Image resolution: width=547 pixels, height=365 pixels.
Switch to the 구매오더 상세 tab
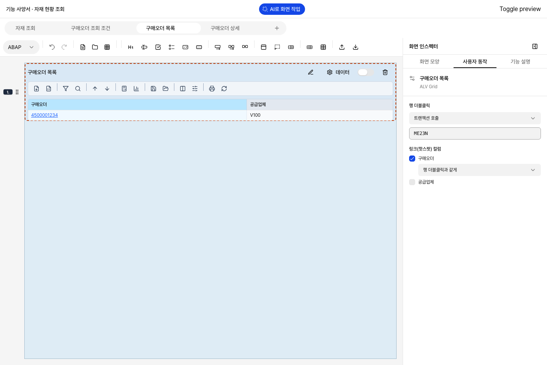tap(225, 28)
